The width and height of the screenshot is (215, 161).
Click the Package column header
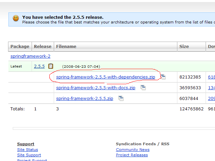pos(20,47)
